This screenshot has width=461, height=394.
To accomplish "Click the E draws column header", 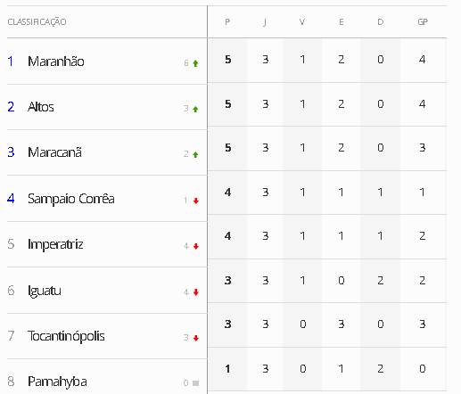I will 342,22.
